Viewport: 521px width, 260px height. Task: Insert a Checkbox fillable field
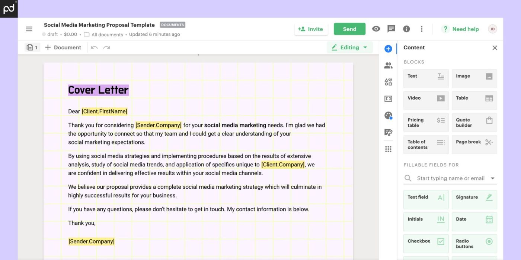point(426,243)
